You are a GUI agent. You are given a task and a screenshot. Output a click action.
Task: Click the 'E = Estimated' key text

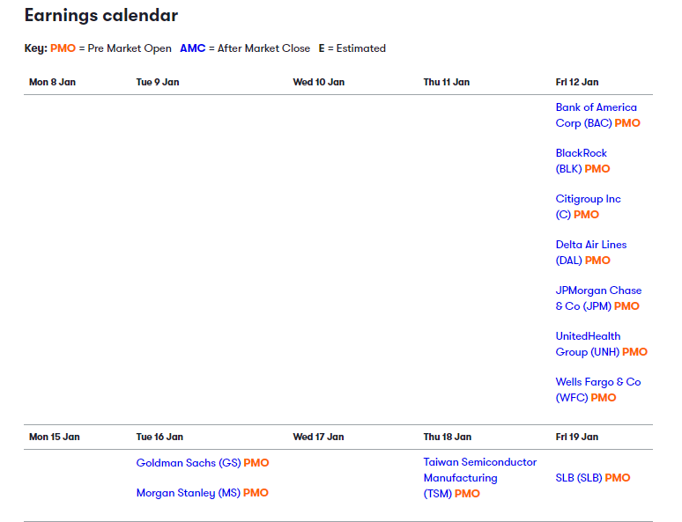(352, 48)
